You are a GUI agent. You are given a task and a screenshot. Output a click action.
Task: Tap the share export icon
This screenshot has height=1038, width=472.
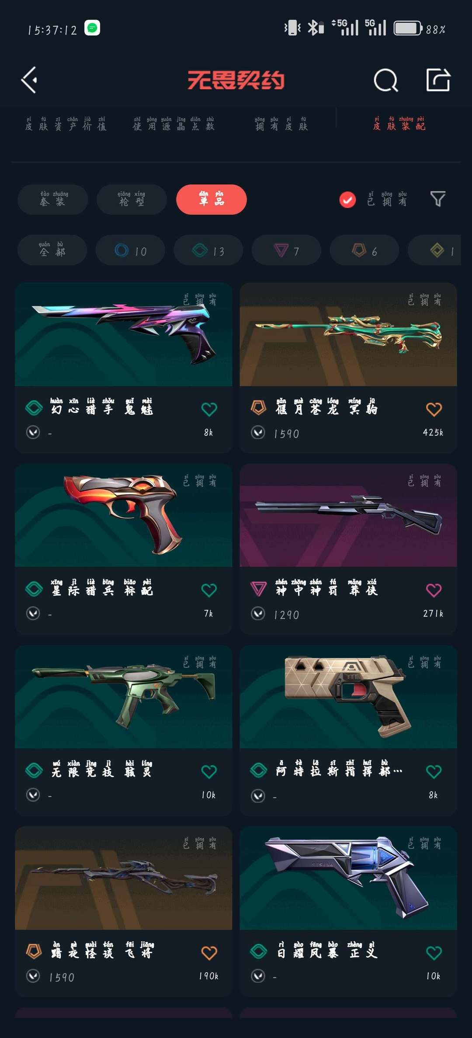438,80
